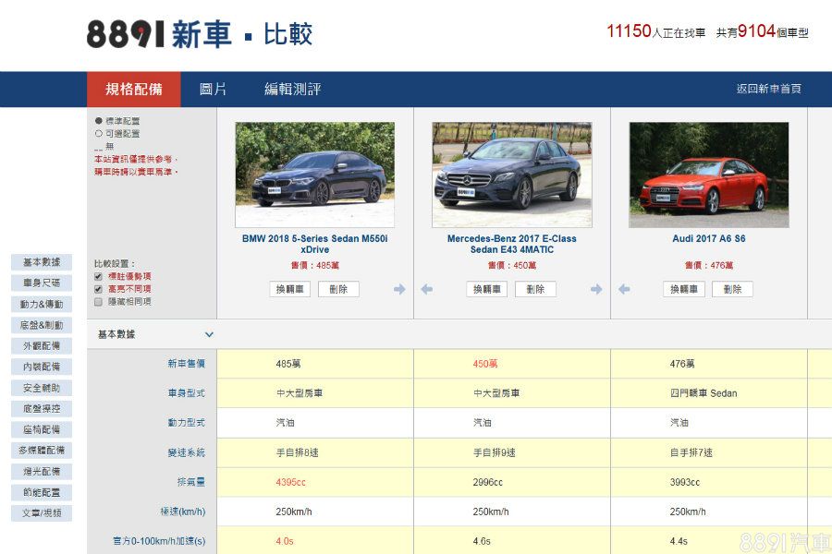Click 新車售價 row label
The width and height of the screenshot is (832, 554).
point(186,364)
